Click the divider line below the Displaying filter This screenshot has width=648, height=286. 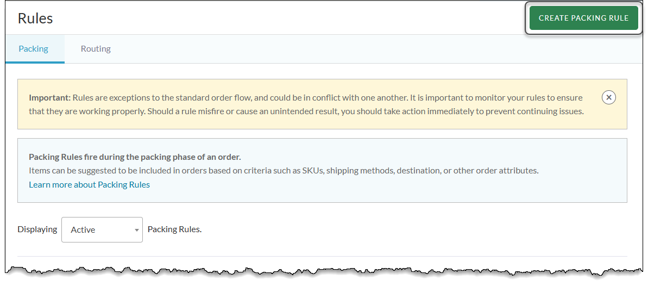[322, 256]
